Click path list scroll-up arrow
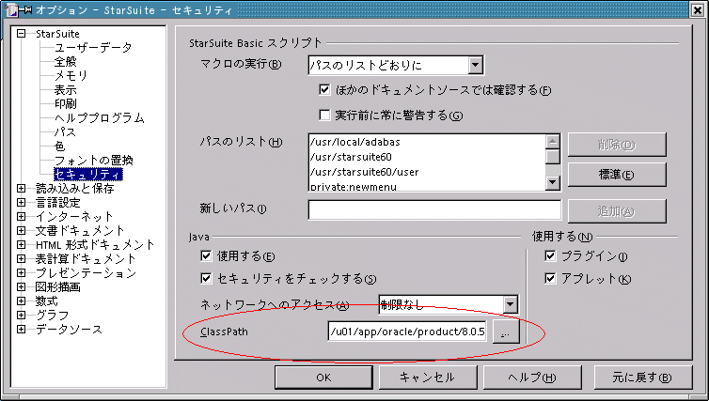 click(553, 142)
